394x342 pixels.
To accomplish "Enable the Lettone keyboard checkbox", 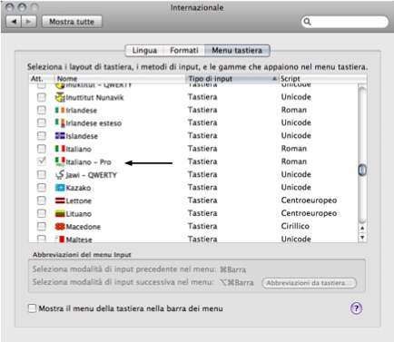I will [x=42, y=200].
